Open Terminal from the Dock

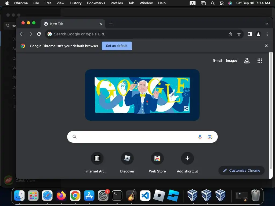(x=117, y=195)
